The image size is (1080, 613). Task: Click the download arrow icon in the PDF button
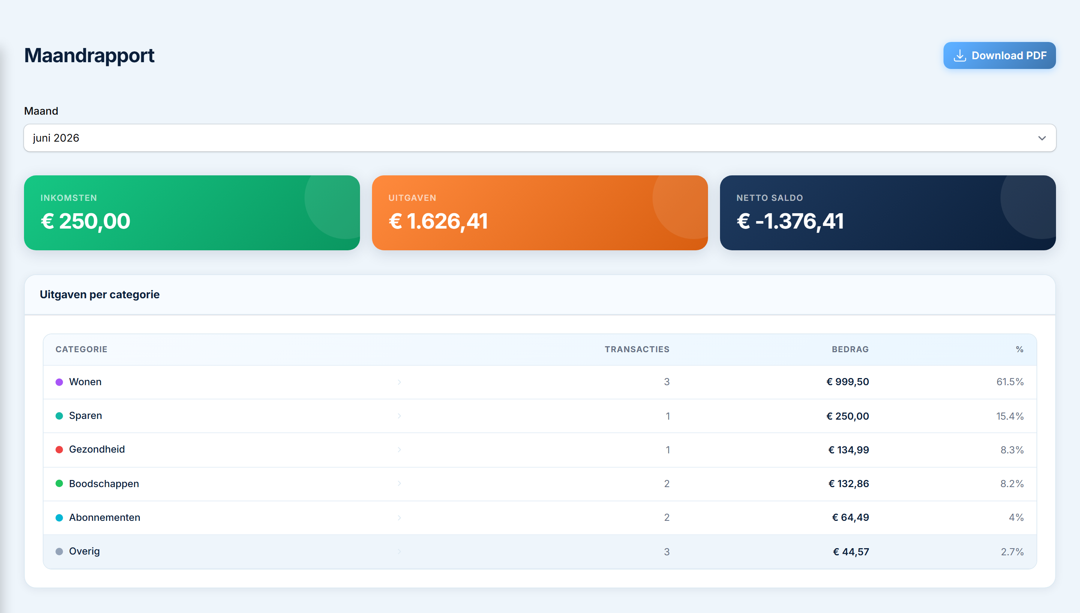tap(960, 55)
